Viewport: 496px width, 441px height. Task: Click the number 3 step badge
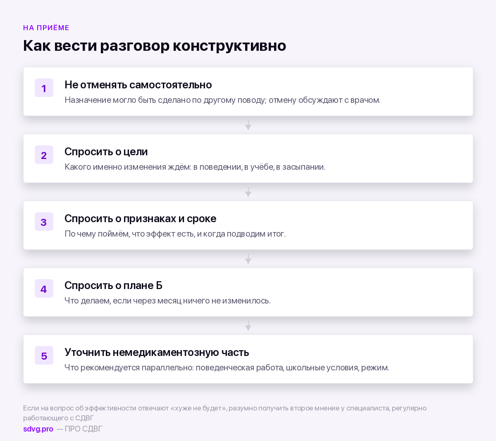click(x=44, y=222)
